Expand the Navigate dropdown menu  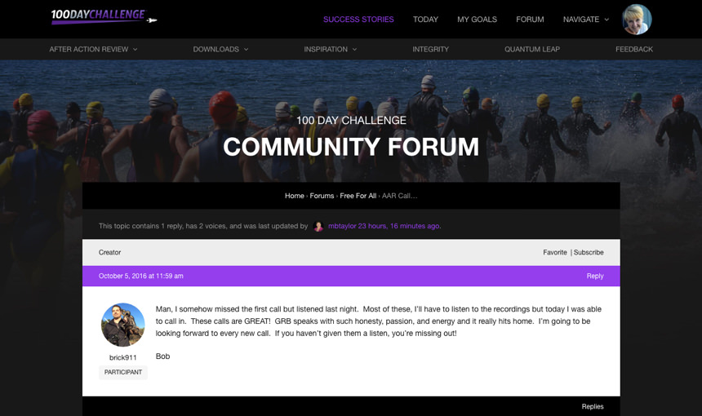coord(585,20)
